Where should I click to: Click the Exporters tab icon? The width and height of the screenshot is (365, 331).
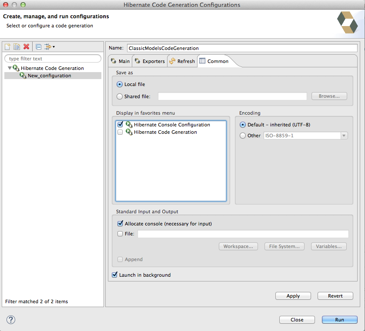[137, 61]
